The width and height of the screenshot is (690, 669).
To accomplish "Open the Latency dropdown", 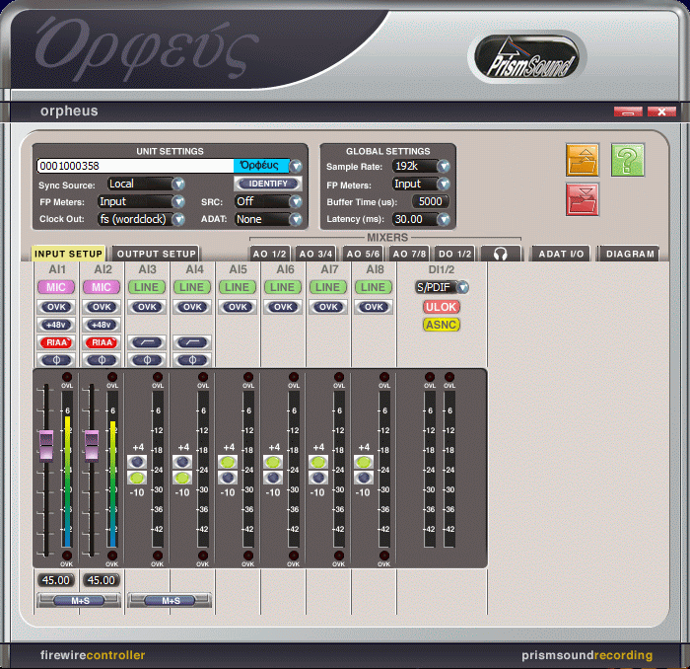I will (444, 219).
